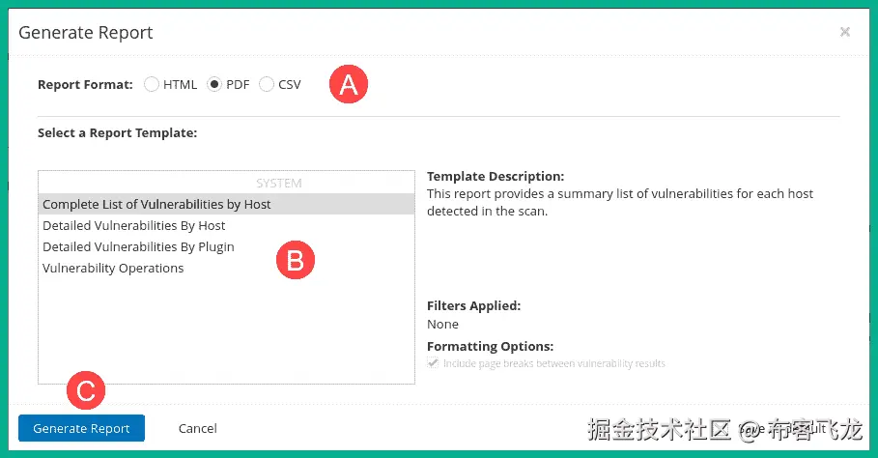878x458 pixels.
Task: Click the Generate Report dialog title
Action: tap(85, 32)
